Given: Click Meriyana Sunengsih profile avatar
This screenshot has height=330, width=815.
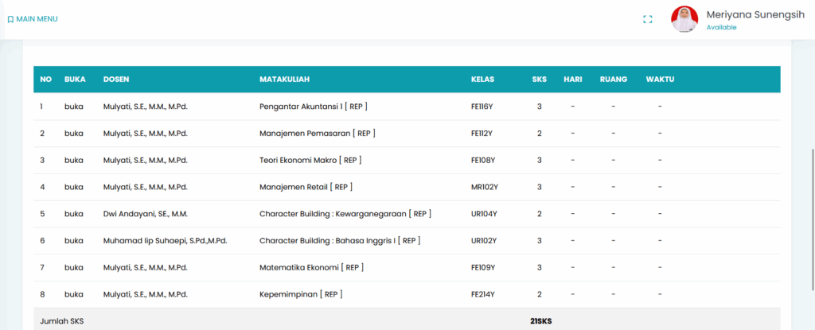Looking at the screenshot, I should (x=684, y=19).
